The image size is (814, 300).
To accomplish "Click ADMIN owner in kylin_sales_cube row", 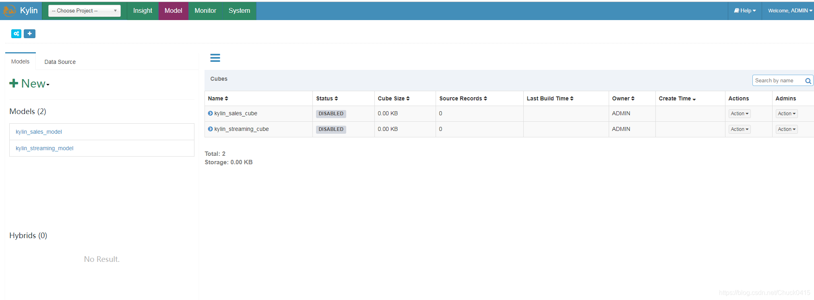I will coord(621,113).
